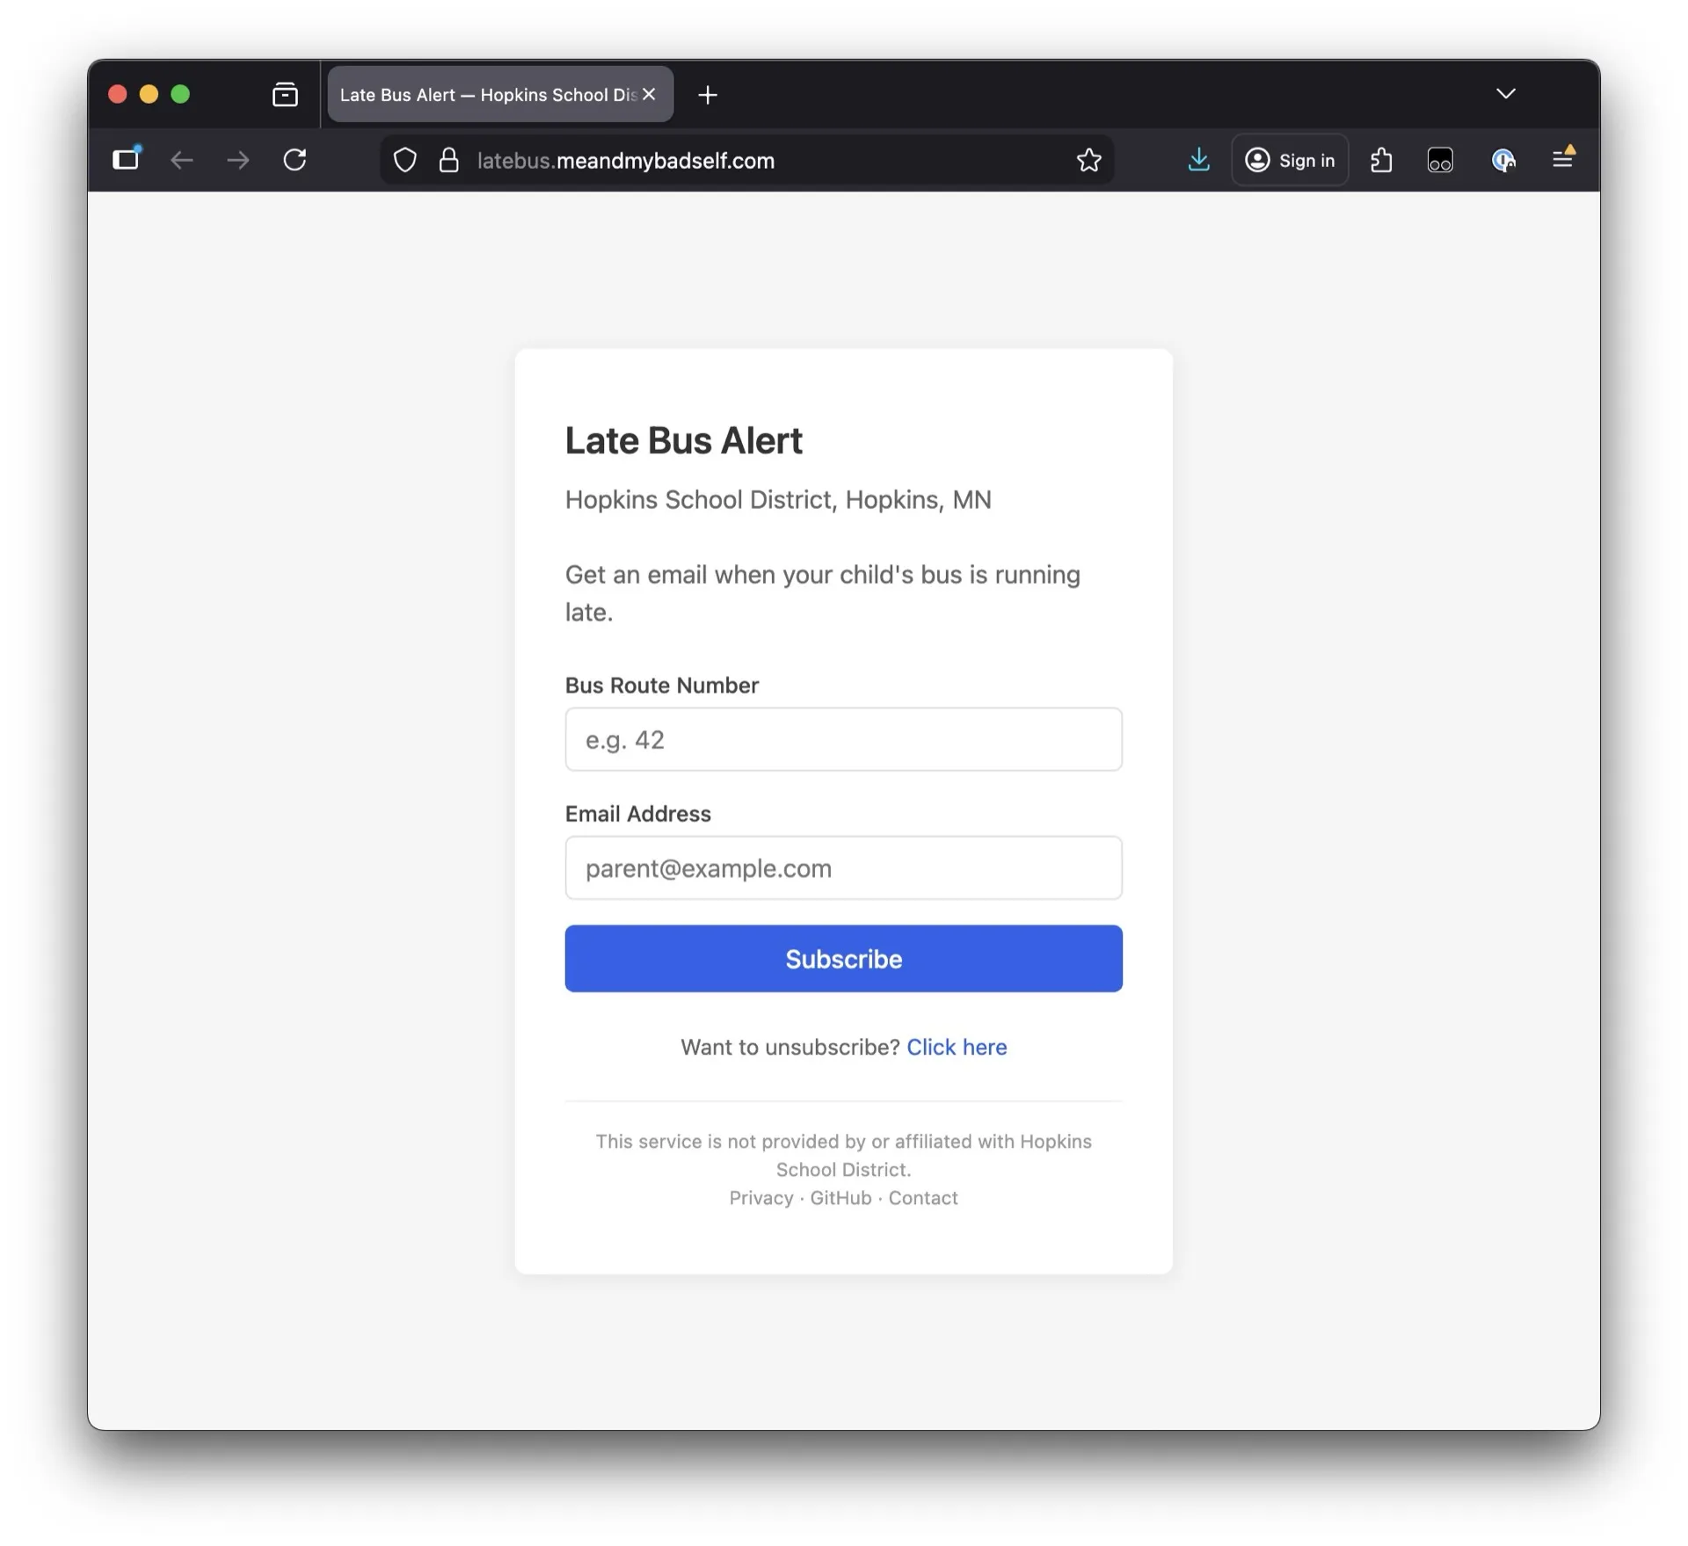The width and height of the screenshot is (1688, 1546).
Task: Bookmark this page with the star icon
Action: tap(1088, 160)
